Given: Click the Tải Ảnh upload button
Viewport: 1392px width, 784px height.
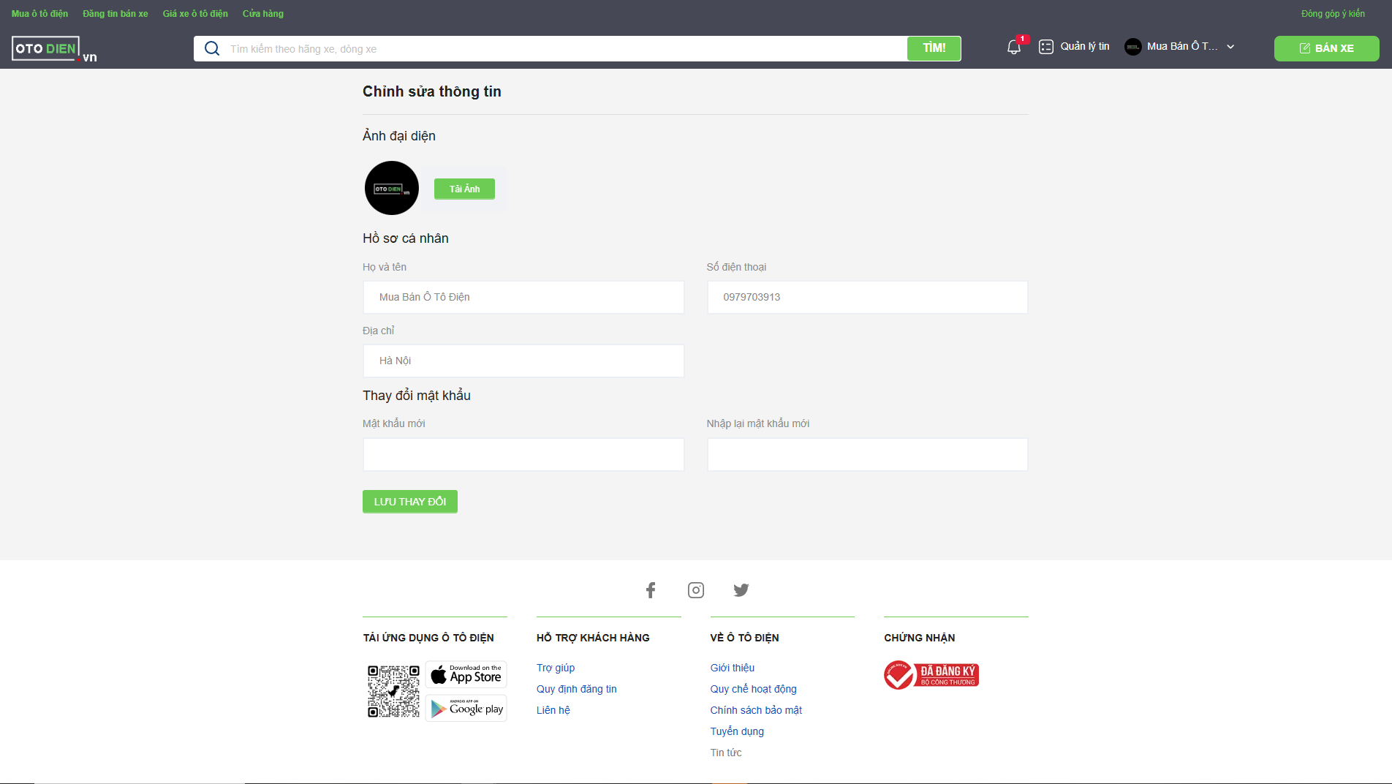Looking at the screenshot, I should [x=464, y=189].
